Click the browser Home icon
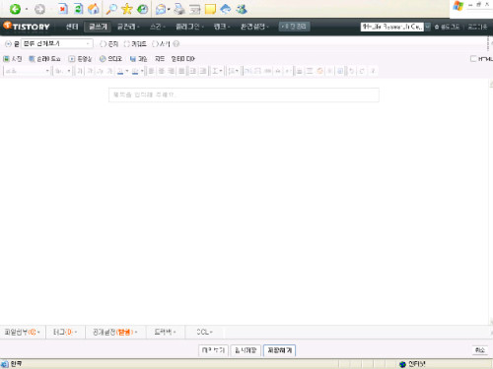493x369 pixels. click(x=94, y=9)
